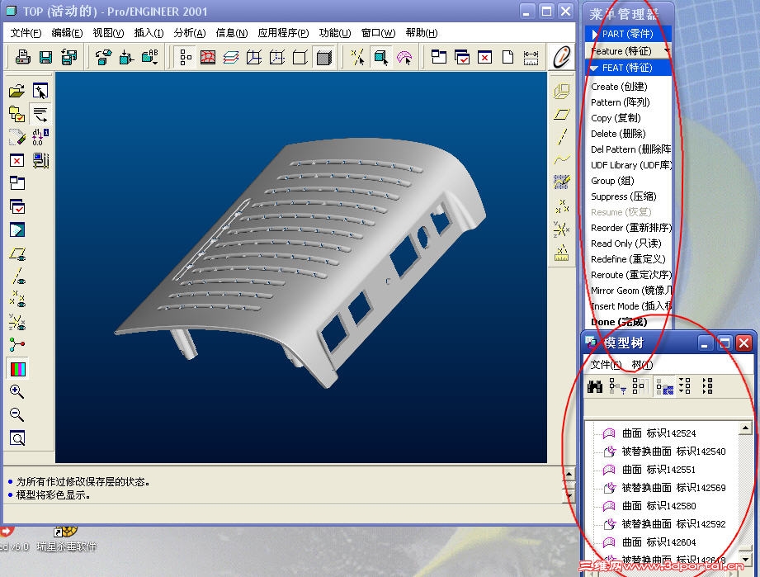Toggle datum points visibility
The height and width of the screenshot is (577, 760).
tap(17, 299)
